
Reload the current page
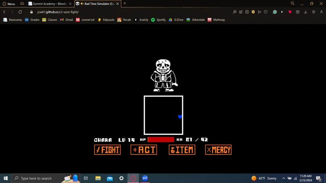[x=20, y=12]
